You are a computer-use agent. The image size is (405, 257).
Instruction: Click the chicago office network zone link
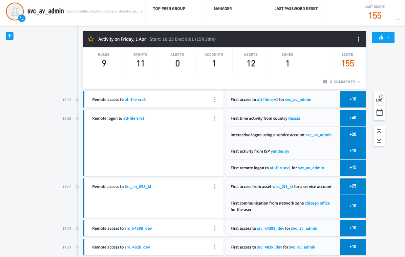coord(317,203)
